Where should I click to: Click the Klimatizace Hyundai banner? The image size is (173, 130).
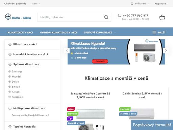(116, 52)
